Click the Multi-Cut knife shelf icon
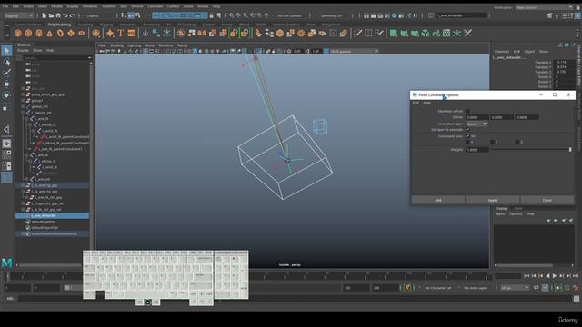The width and height of the screenshot is (582, 327). (357, 34)
